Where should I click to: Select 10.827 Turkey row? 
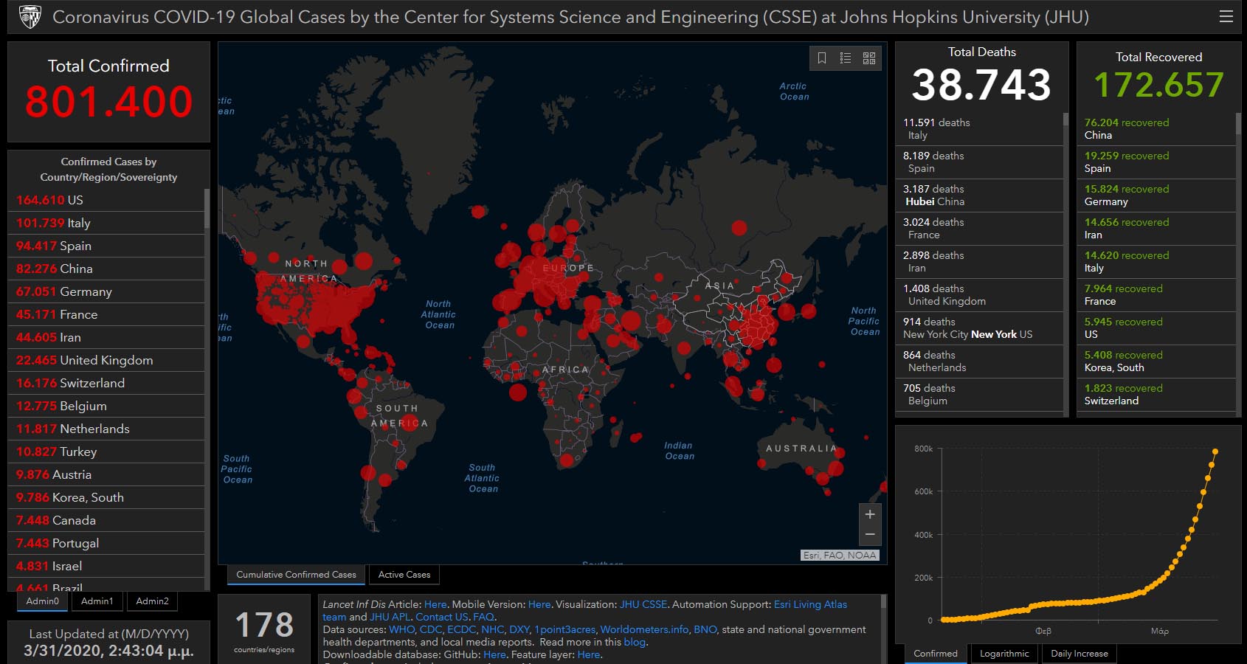[x=106, y=452]
